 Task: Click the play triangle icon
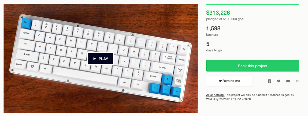[x=95, y=59]
